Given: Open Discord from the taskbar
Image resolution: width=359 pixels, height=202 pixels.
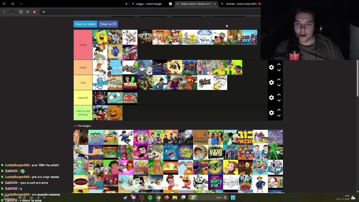Looking at the screenshot, I should coord(134,198).
